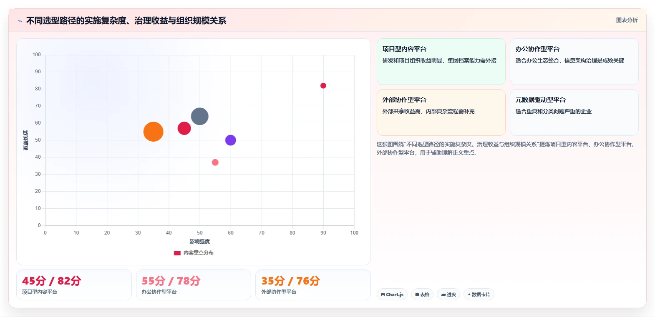Select the crimson bubble beside the orange one
Screen dimensions: 655x317
click(184, 128)
